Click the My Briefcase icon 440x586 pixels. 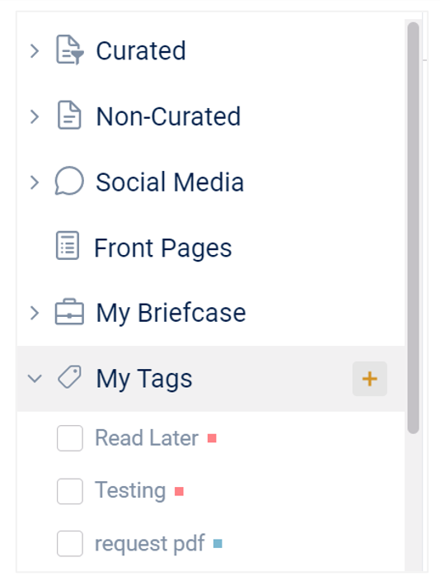pos(69,311)
